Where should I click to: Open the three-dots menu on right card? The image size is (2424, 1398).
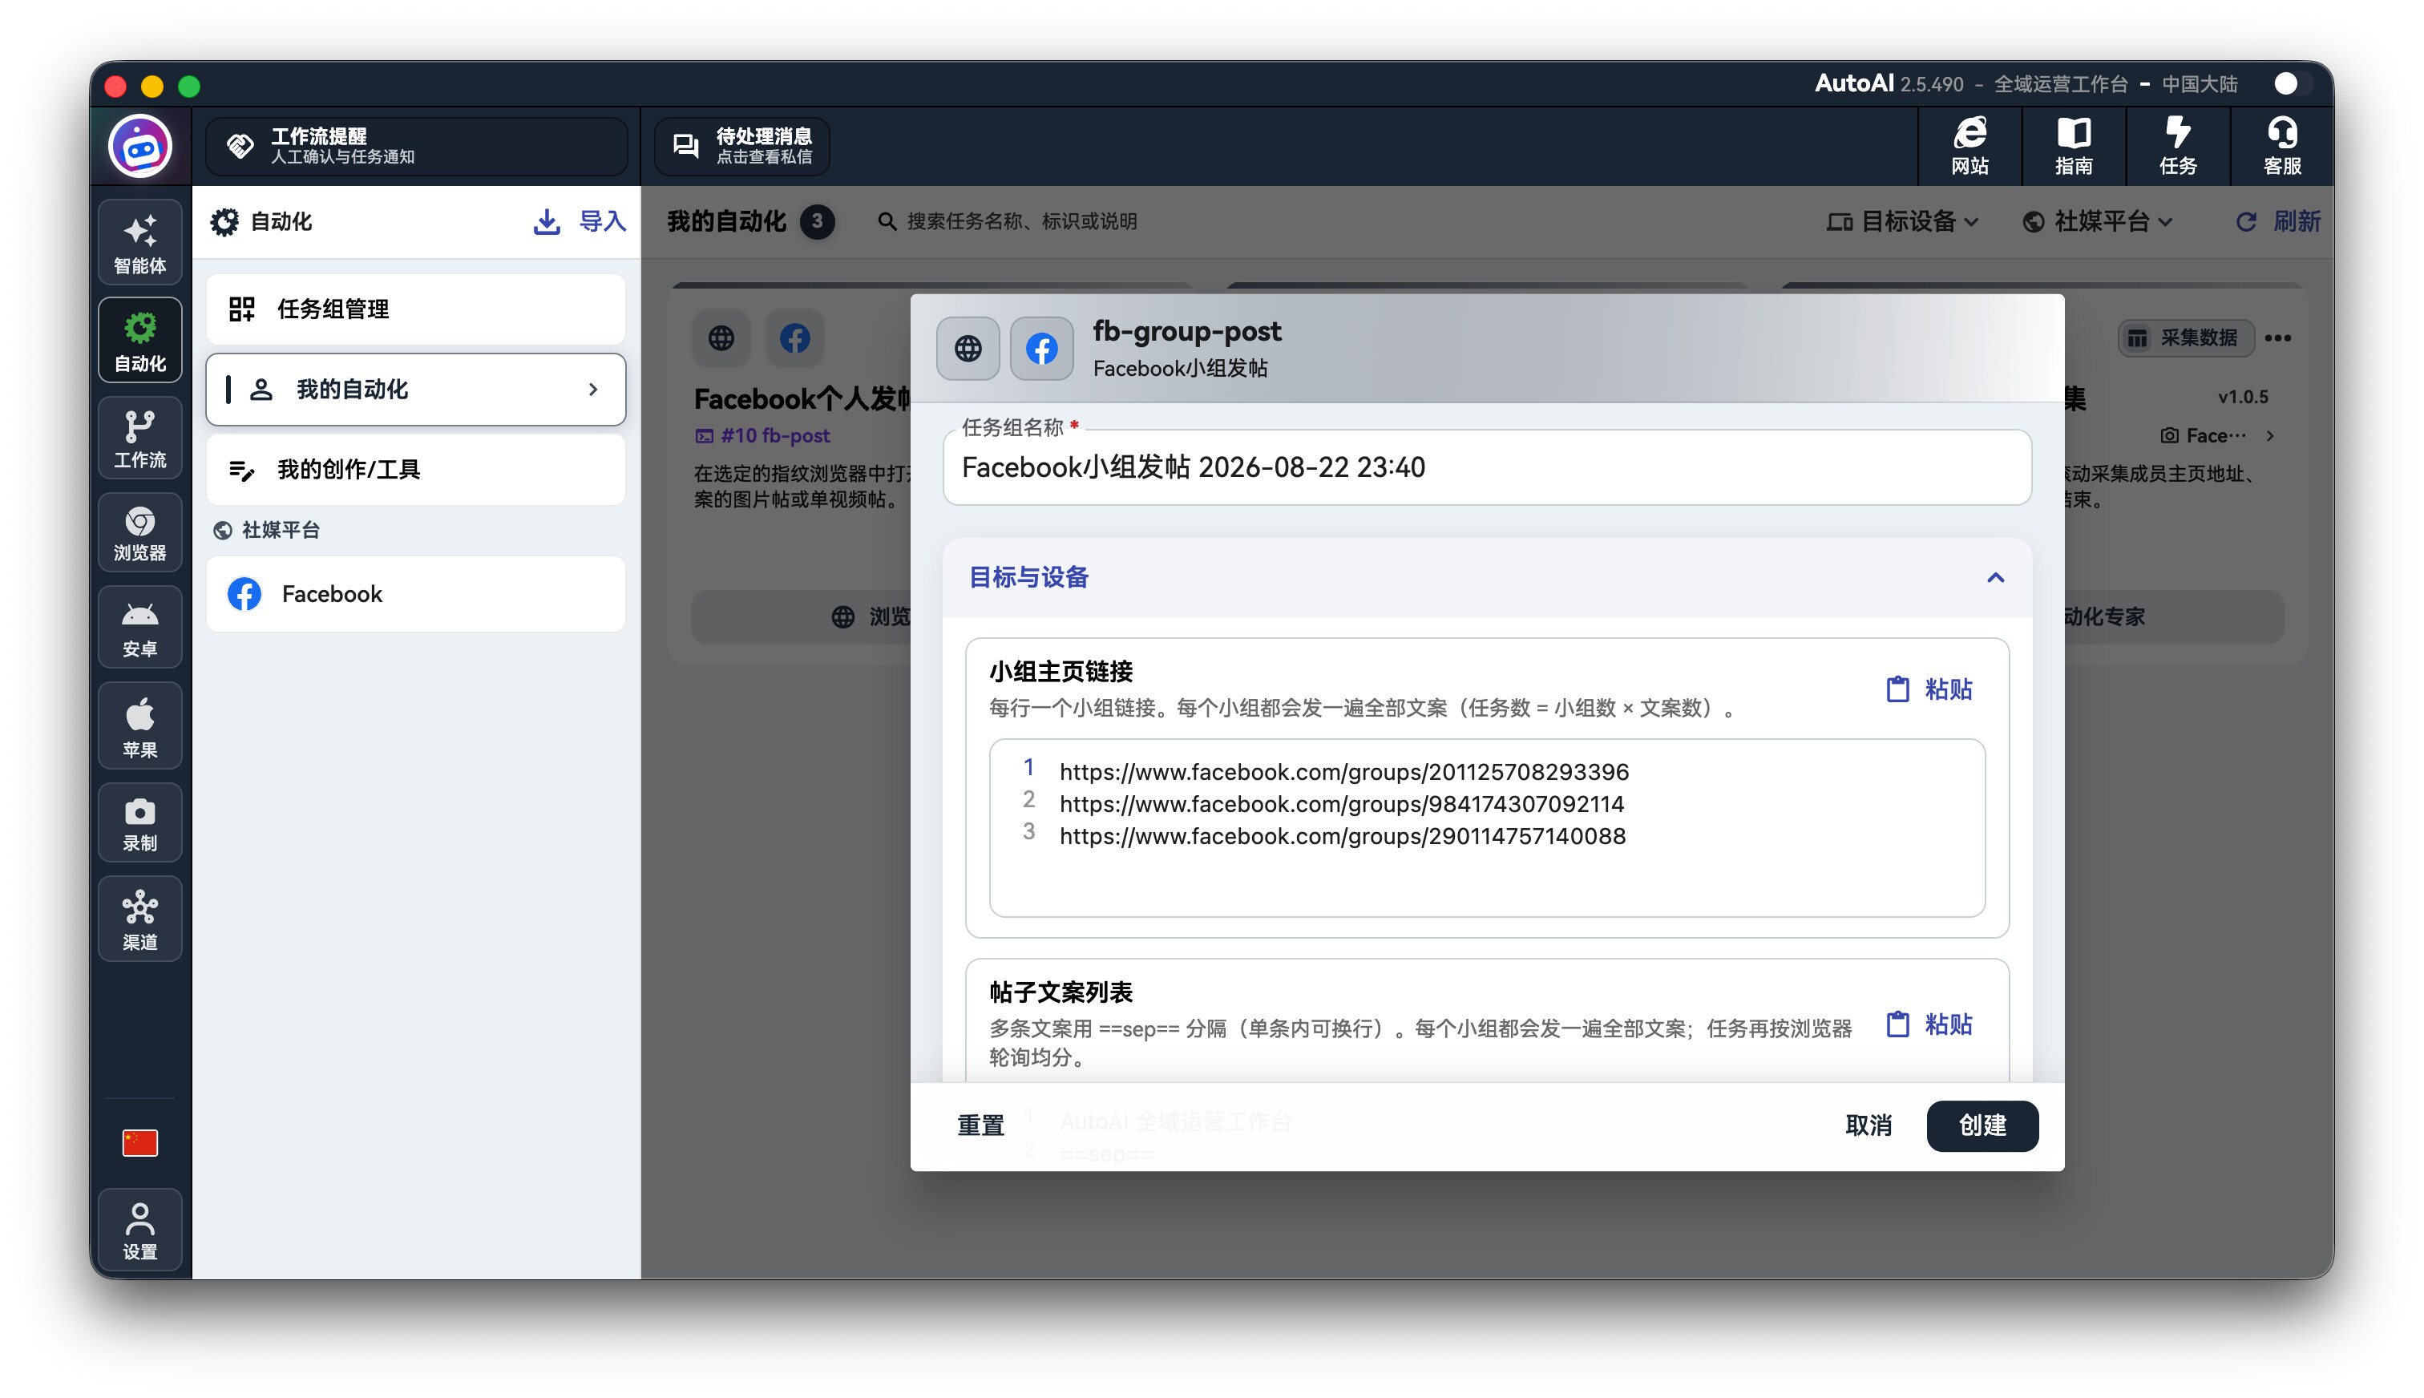(x=2277, y=338)
